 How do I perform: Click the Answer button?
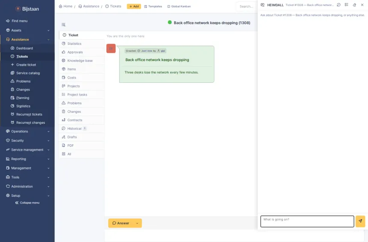[121, 223]
